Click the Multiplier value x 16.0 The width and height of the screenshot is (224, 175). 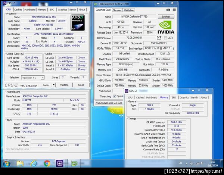click(31, 62)
